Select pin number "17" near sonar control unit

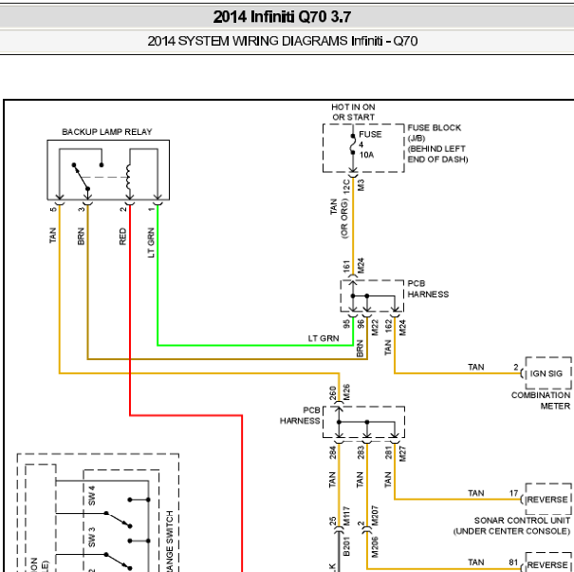514,493
